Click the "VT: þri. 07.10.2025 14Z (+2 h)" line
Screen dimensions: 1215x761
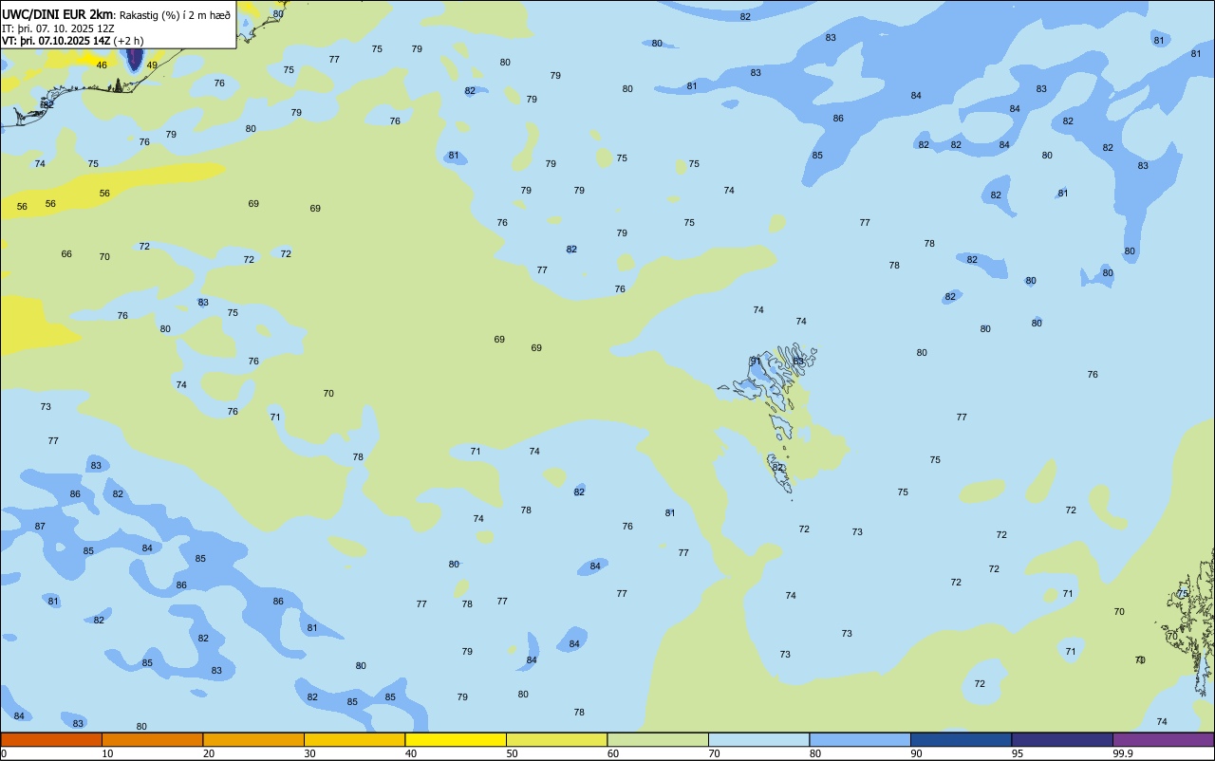point(73,41)
